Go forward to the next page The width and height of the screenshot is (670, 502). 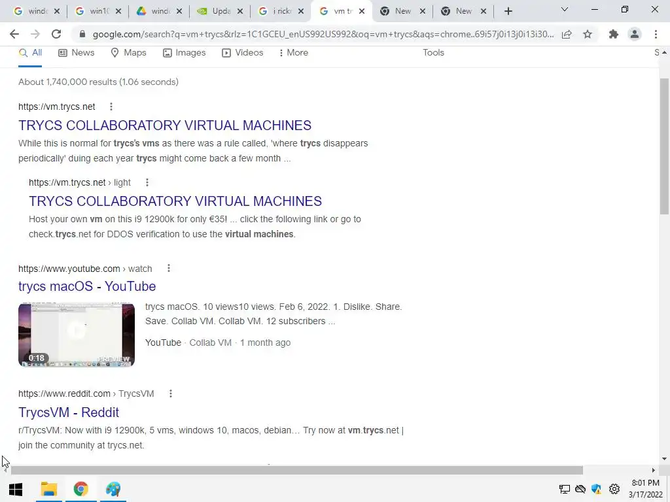coord(35,34)
